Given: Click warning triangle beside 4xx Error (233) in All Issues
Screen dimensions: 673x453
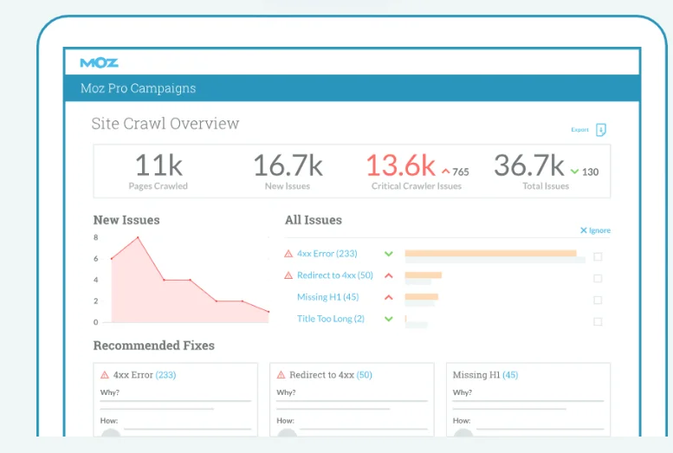Looking at the screenshot, I should (288, 254).
